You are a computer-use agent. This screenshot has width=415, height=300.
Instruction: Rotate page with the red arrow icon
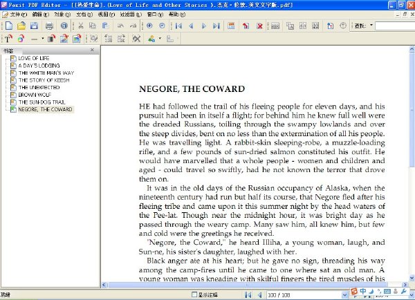(x=246, y=26)
